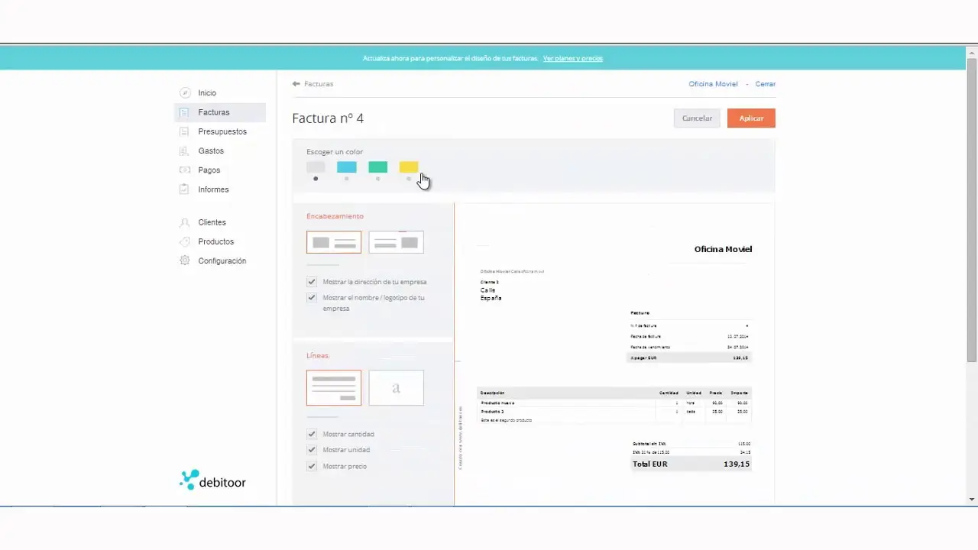Disable the Mostrar precio checkbox
This screenshot has height=550, width=978.
pyautogui.click(x=312, y=466)
